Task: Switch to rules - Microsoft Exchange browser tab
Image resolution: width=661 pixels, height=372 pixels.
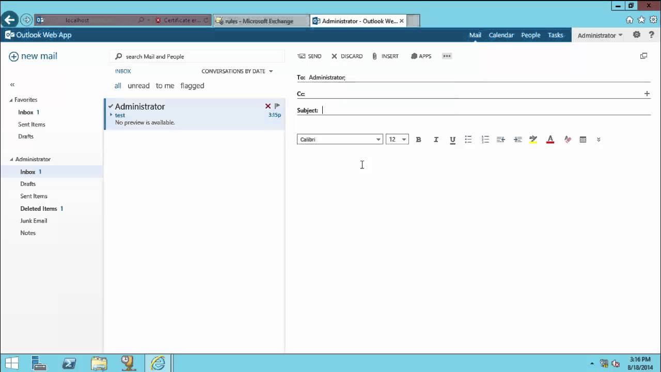Action: tap(260, 21)
